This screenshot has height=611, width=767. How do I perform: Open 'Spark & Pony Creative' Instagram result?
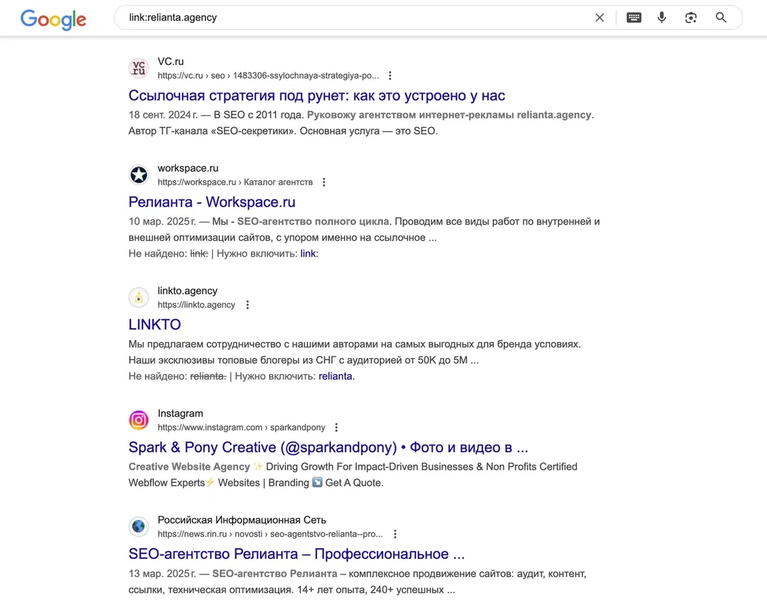tap(328, 448)
